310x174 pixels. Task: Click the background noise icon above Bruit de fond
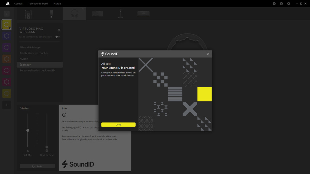tap(47, 151)
